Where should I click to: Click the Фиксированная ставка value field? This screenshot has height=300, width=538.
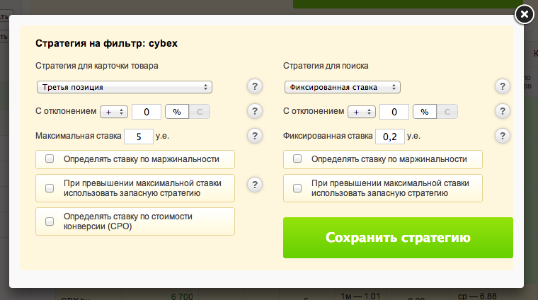(x=390, y=137)
